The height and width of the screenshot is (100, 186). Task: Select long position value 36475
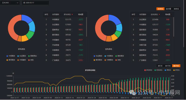[68, 60]
